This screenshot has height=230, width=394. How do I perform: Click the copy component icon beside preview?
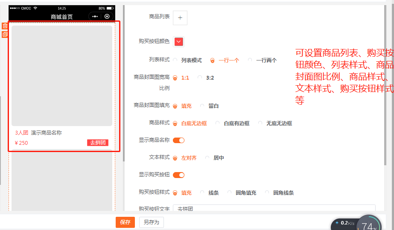pyautogui.click(x=5, y=34)
